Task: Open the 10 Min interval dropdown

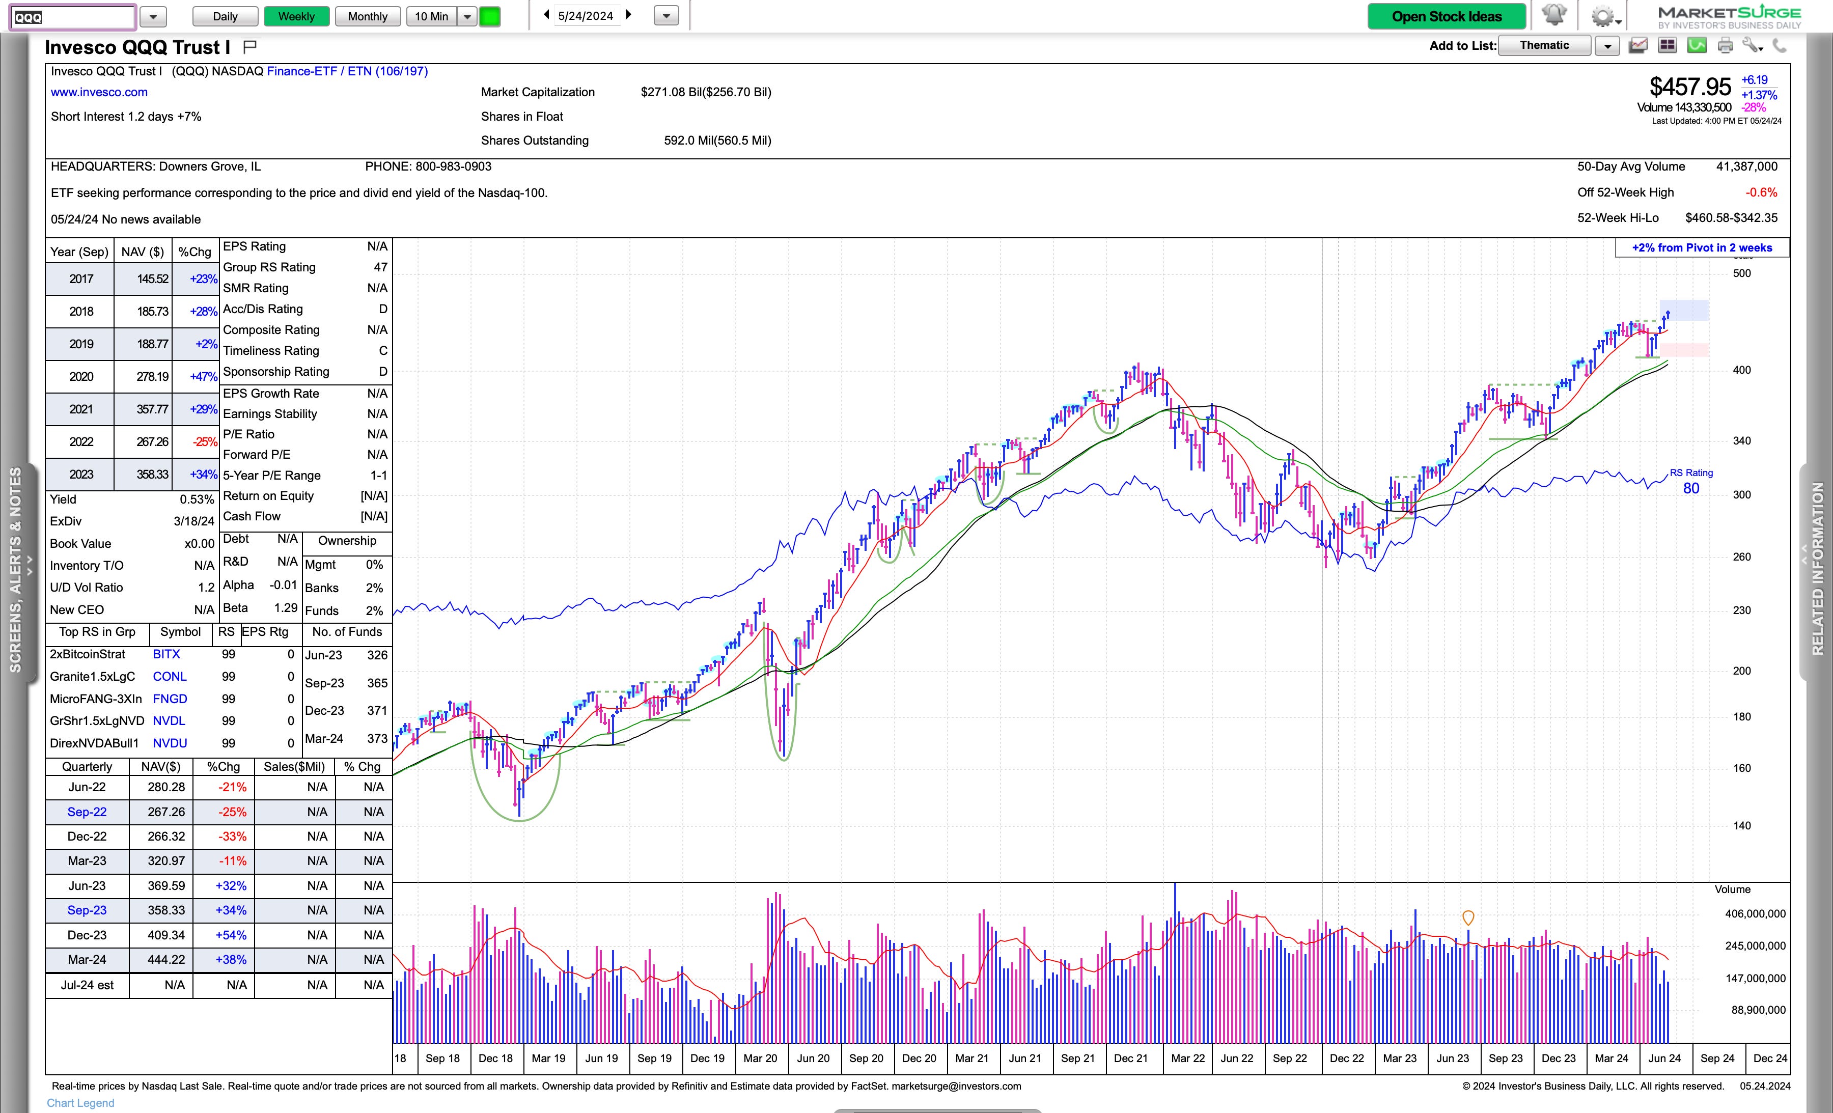Action: [x=467, y=16]
